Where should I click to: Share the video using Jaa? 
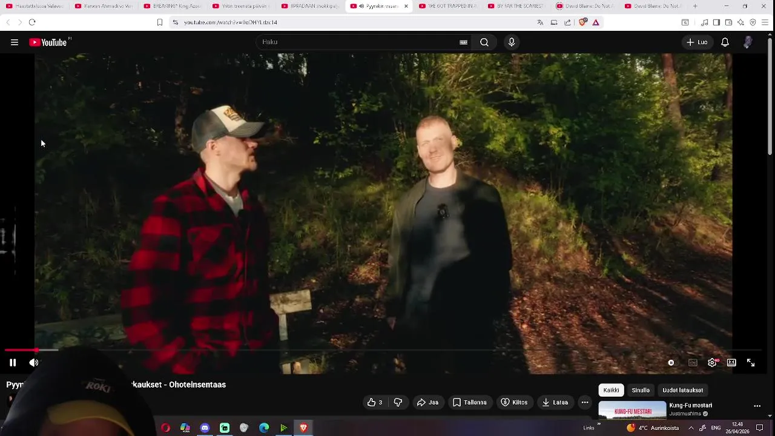click(427, 402)
